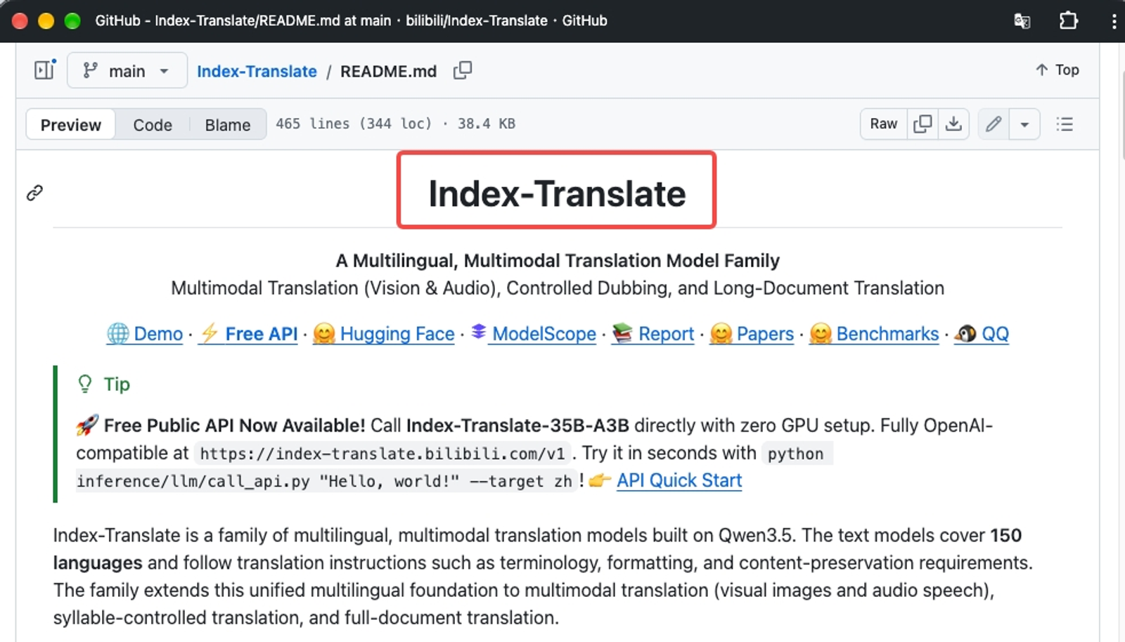Edit this file with pencil icon
The height and width of the screenshot is (642, 1125).
pos(994,124)
